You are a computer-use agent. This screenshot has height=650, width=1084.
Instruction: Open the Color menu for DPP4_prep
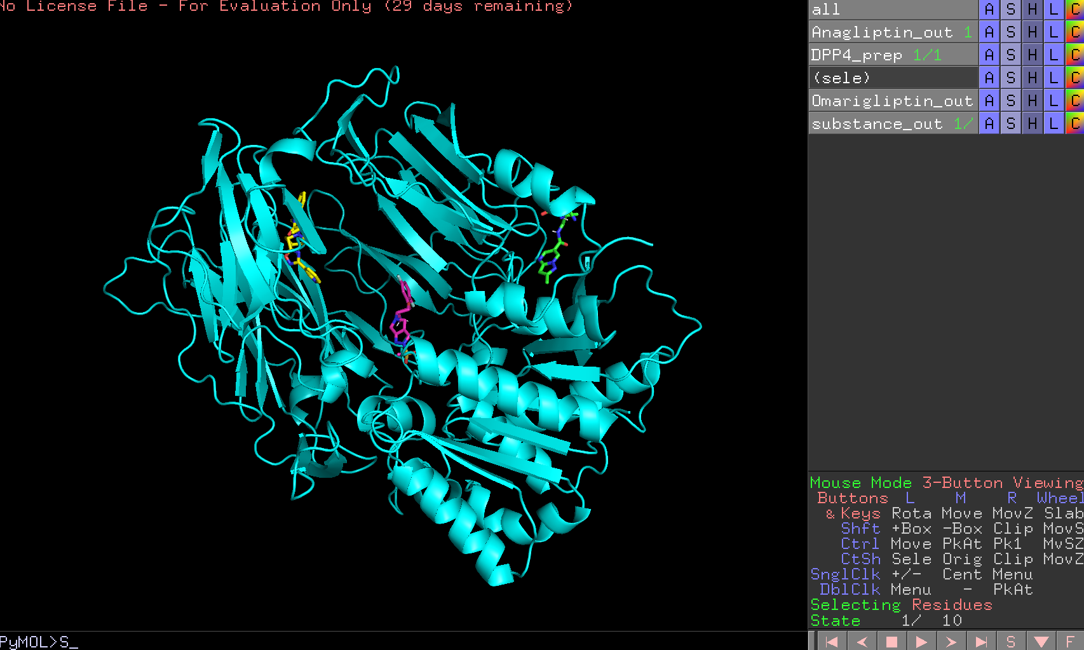pos(1074,55)
